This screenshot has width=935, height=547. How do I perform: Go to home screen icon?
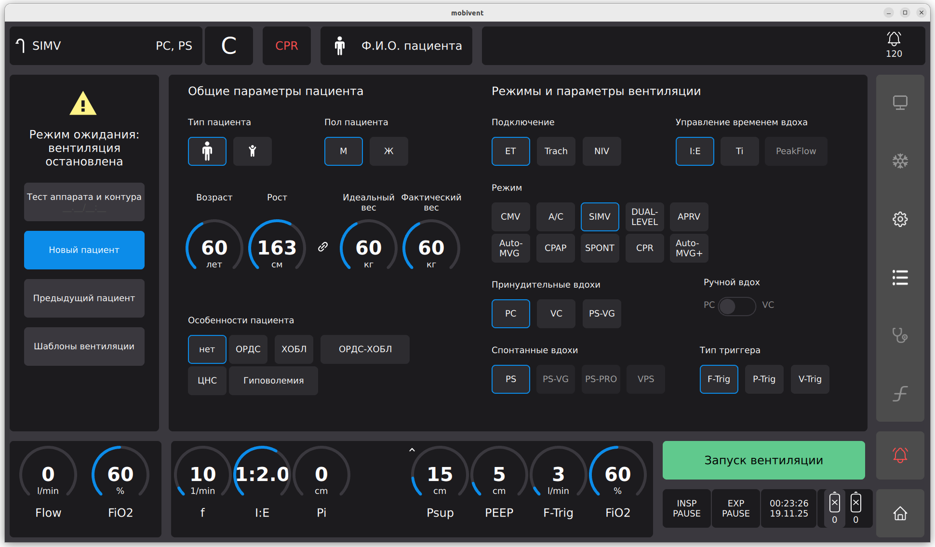[900, 514]
